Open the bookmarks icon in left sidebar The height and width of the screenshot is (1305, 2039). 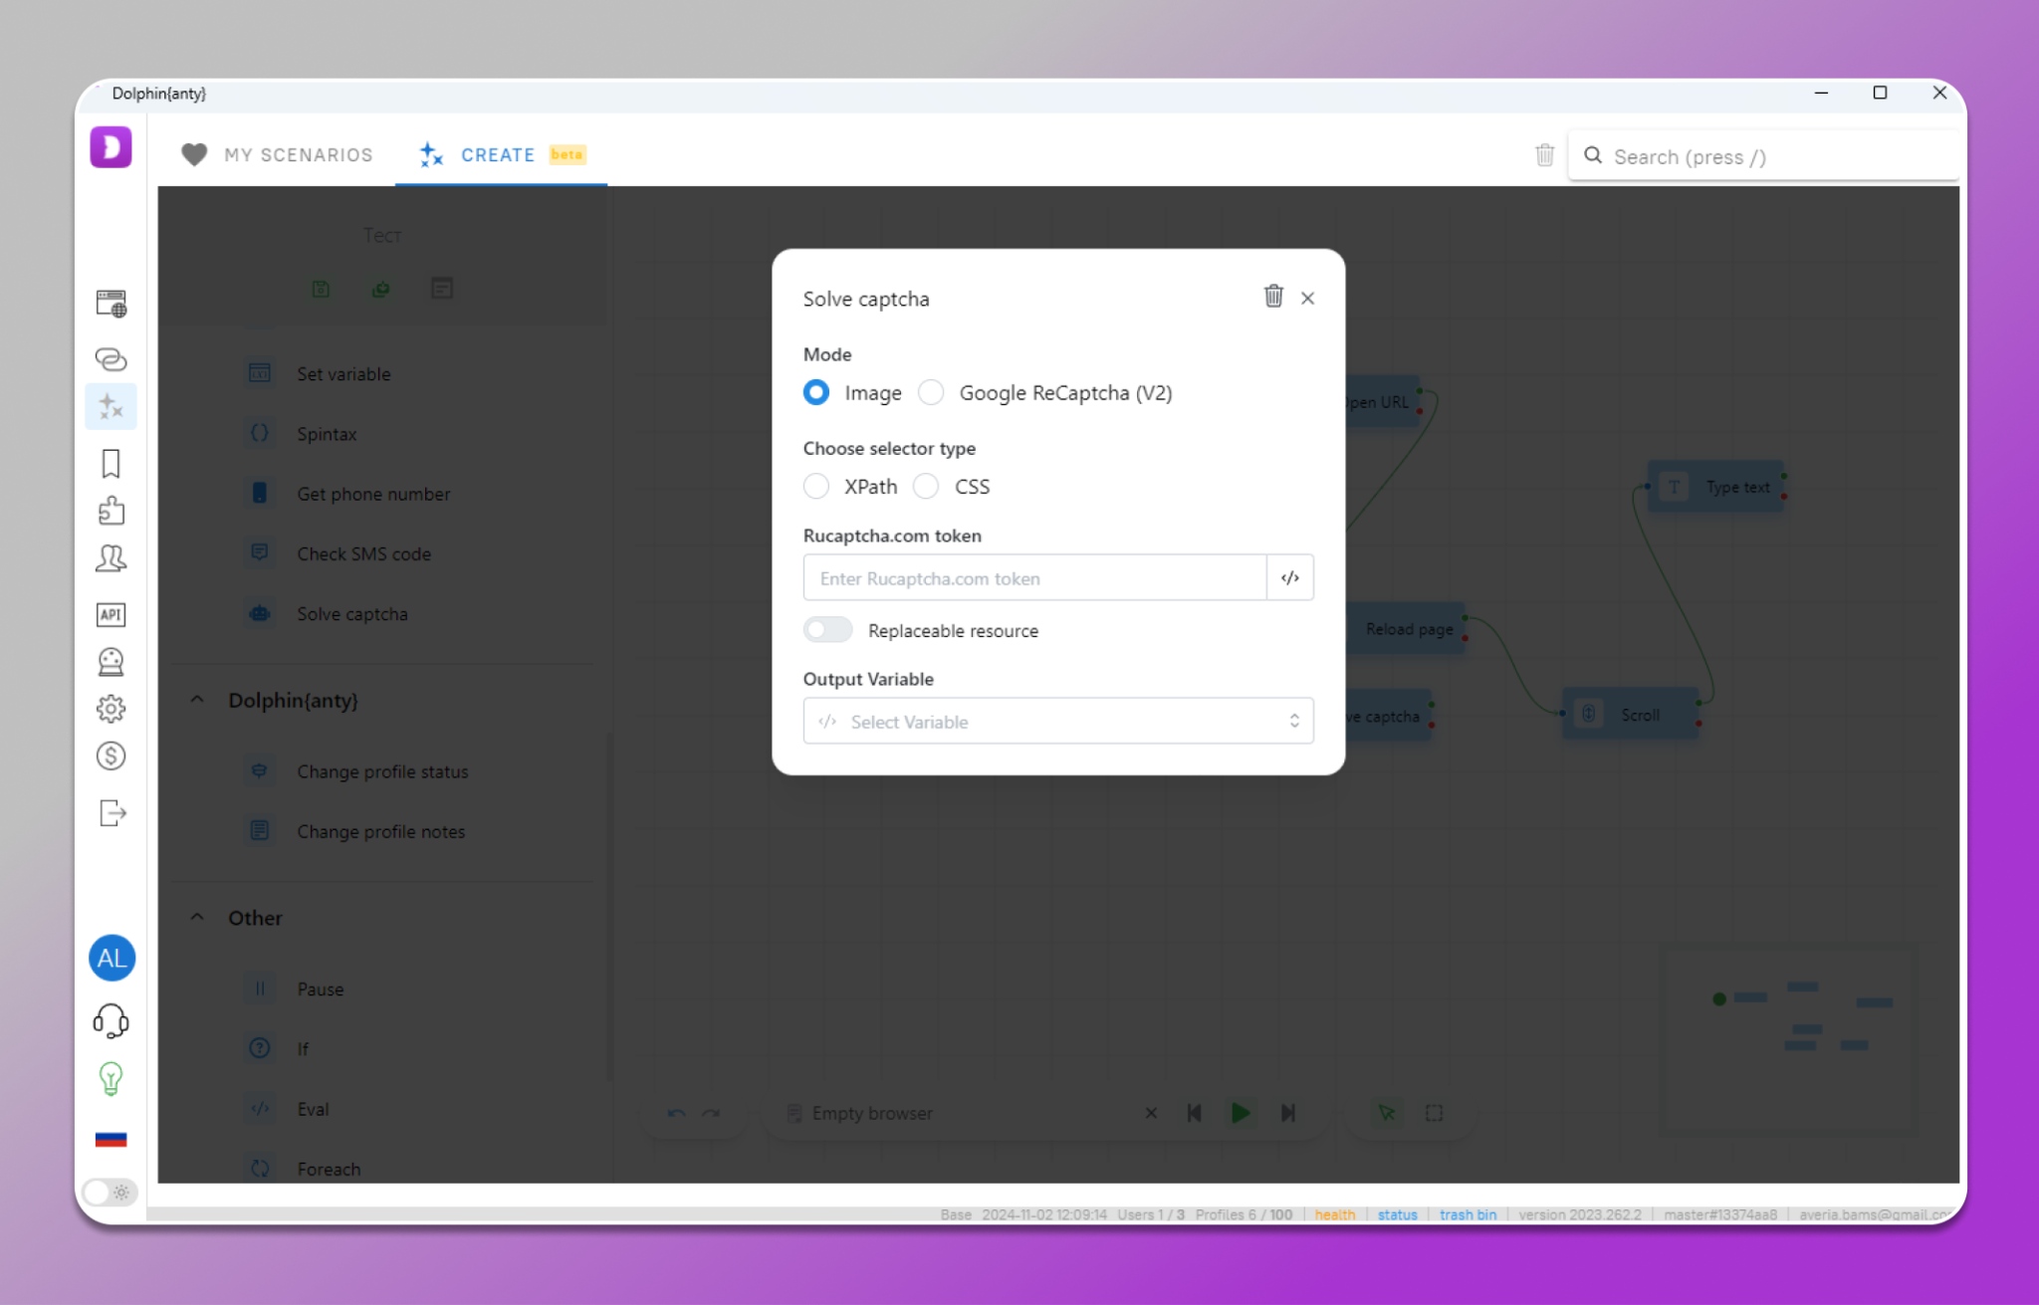pyautogui.click(x=111, y=463)
